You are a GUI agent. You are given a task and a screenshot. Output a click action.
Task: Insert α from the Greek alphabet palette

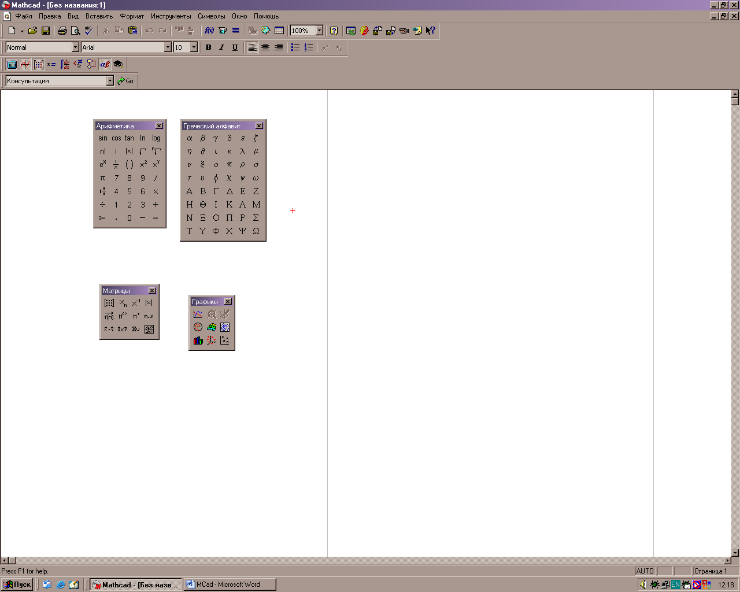(x=190, y=138)
